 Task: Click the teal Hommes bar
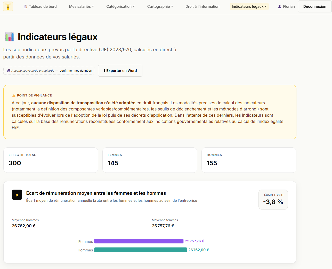coord(141,250)
